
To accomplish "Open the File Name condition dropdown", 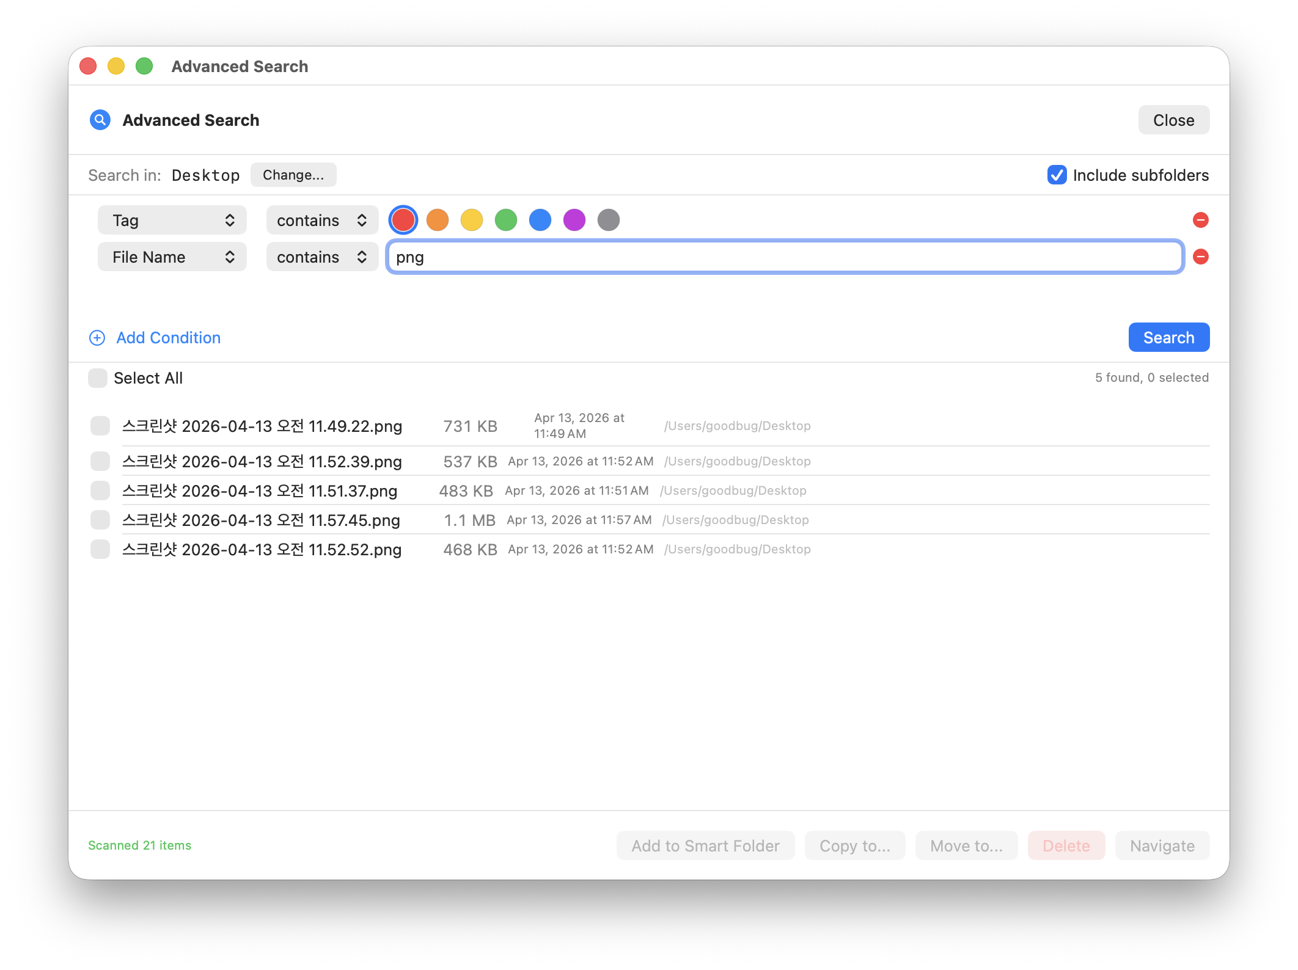I will [x=172, y=257].
